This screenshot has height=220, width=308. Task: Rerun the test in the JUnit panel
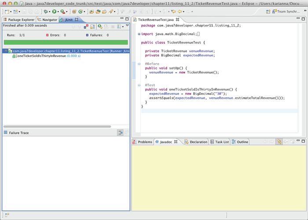point(100,27)
